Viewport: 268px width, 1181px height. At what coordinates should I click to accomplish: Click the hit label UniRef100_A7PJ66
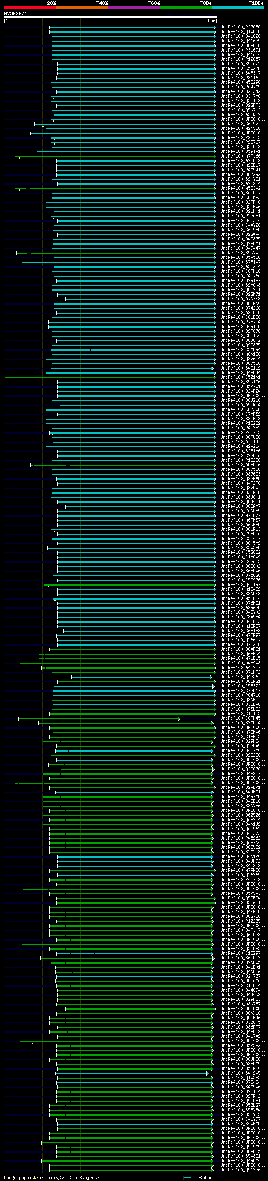point(240,156)
